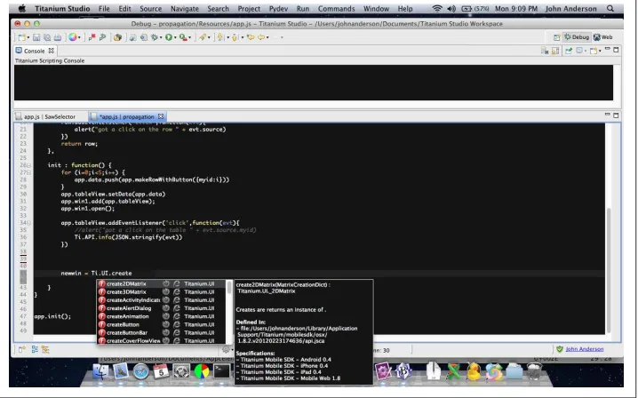This screenshot has height=398, width=638.
Task: Select the Debug perspective button
Action: [577, 37]
